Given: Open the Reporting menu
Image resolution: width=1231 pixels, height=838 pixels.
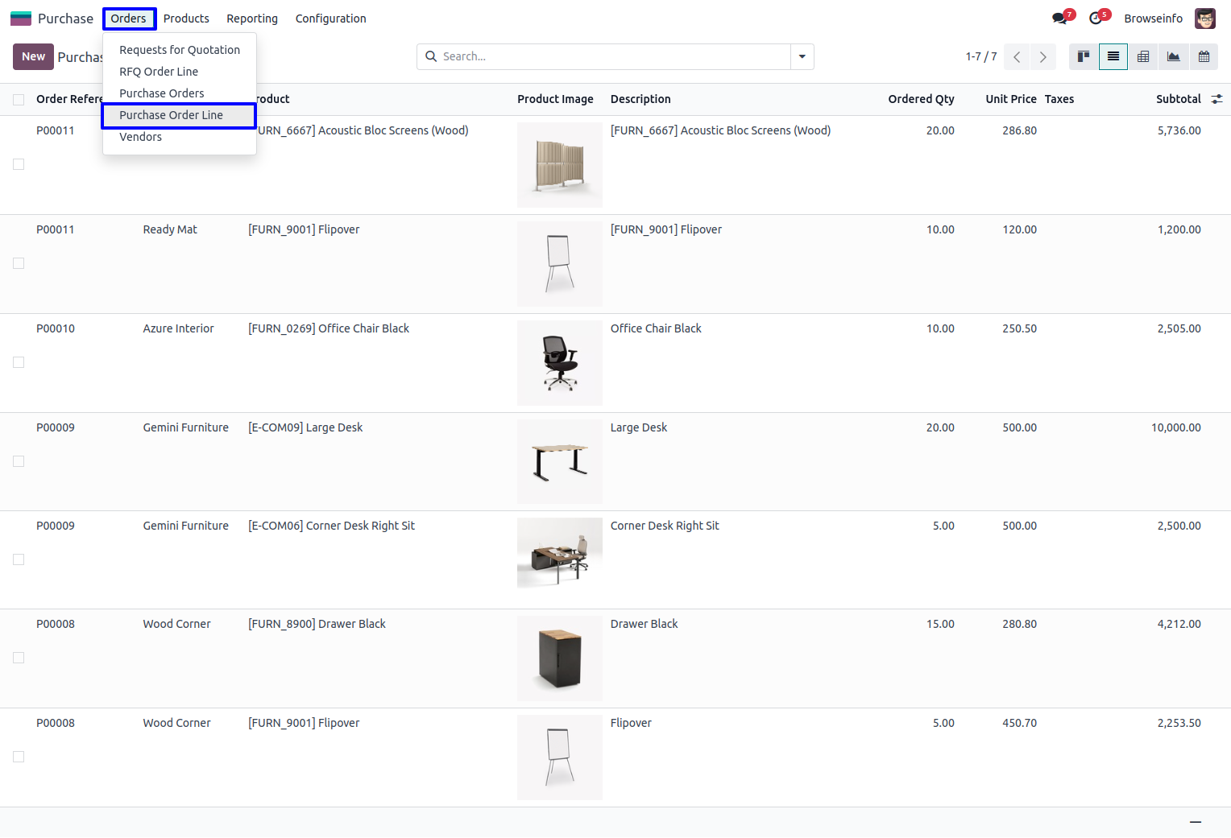Looking at the screenshot, I should 252,19.
